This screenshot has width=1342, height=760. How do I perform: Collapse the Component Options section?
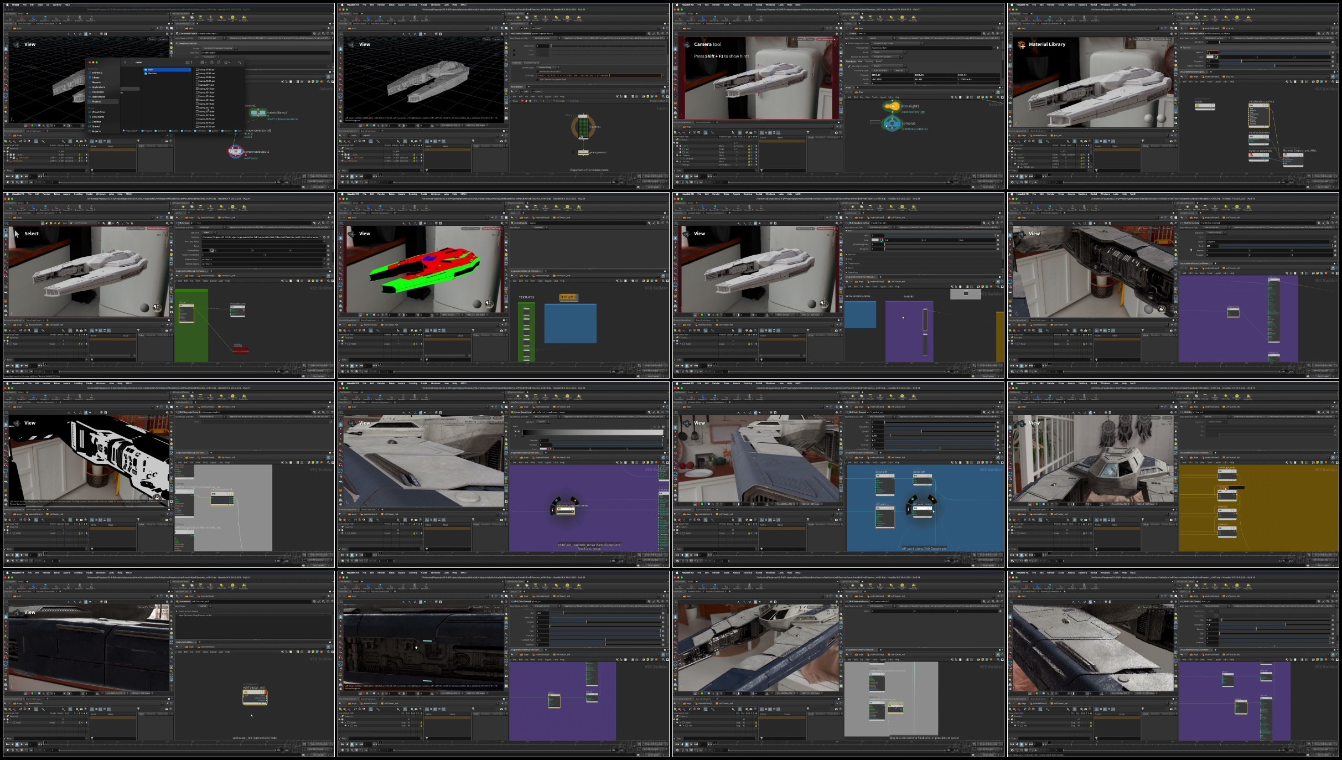177,43
